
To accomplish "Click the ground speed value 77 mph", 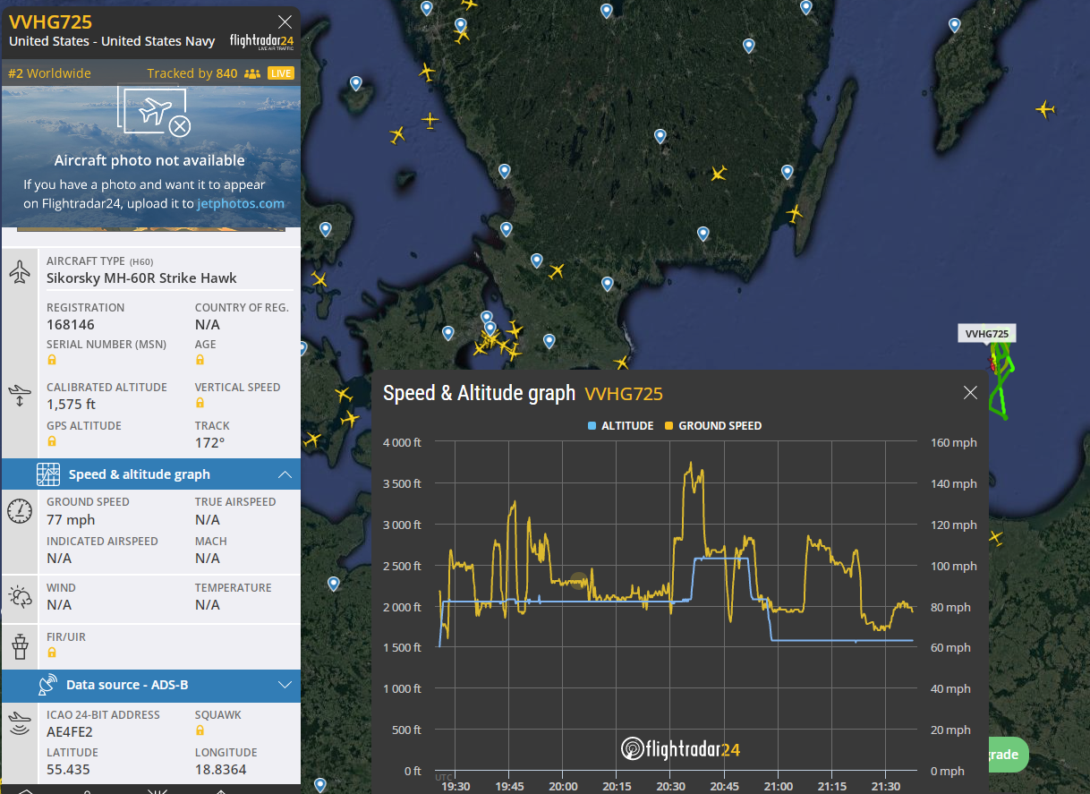I will click(x=71, y=519).
